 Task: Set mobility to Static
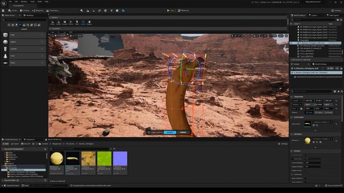(x=310, y=113)
